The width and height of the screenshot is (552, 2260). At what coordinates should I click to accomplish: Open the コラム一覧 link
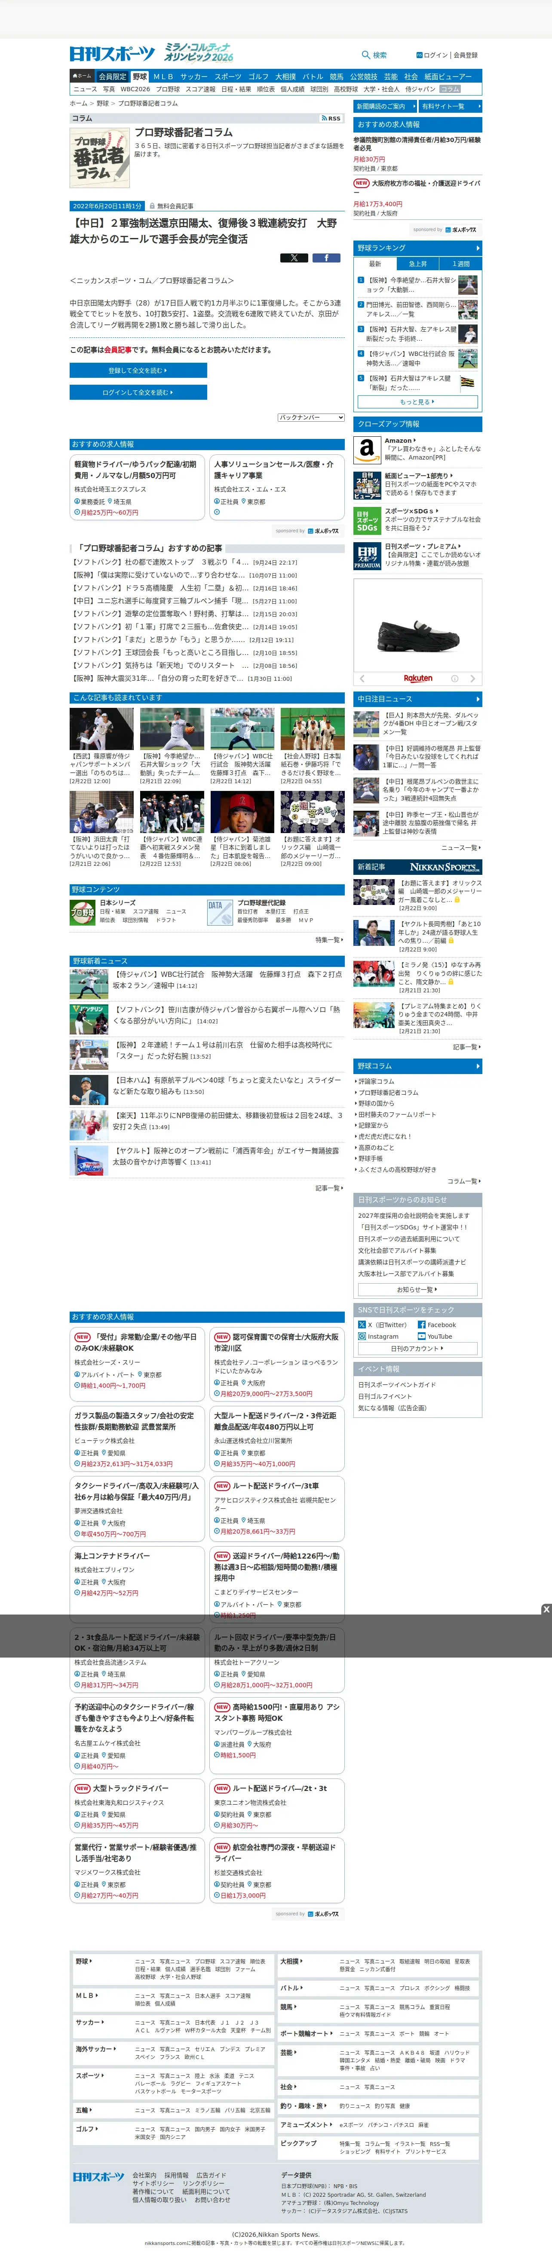click(x=463, y=1181)
